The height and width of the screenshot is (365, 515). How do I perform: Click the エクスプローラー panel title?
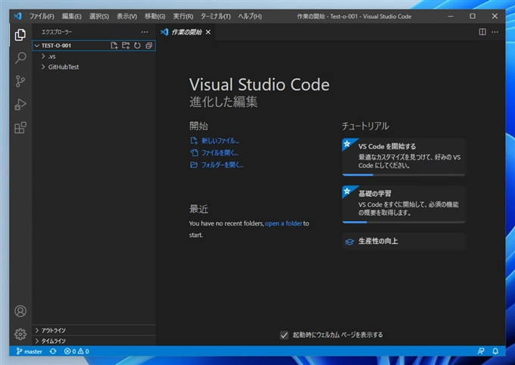[x=57, y=32]
